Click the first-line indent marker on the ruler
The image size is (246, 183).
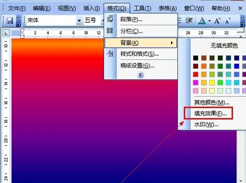point(22,31)
